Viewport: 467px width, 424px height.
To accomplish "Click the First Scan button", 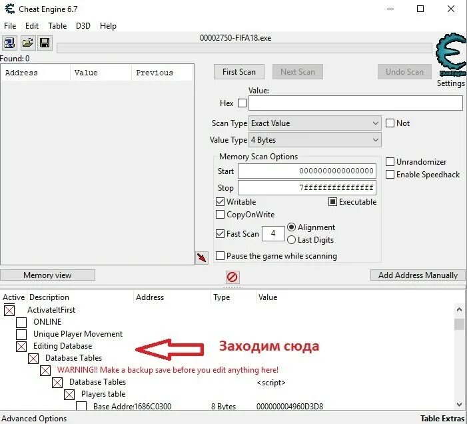I will tap(239, 72).
